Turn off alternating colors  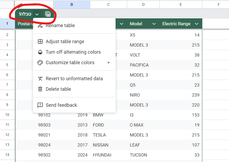[73, 52]
